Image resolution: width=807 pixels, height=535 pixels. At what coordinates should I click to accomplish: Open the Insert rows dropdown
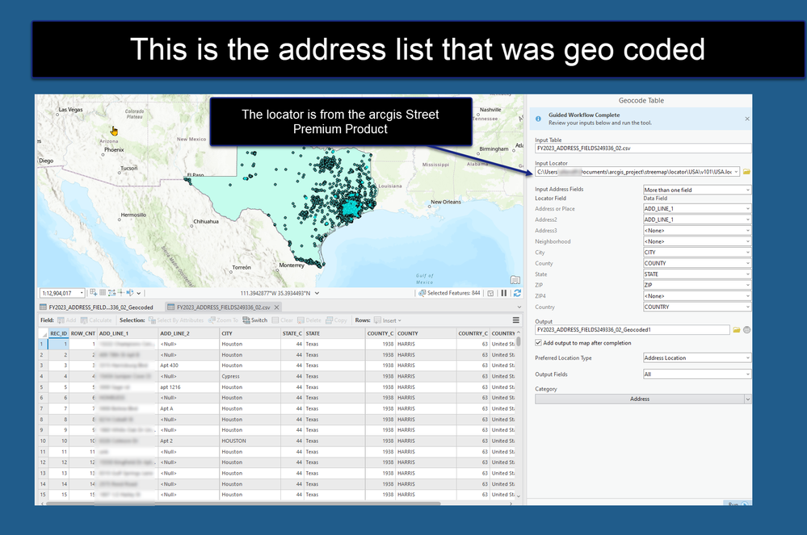point(388,320)
